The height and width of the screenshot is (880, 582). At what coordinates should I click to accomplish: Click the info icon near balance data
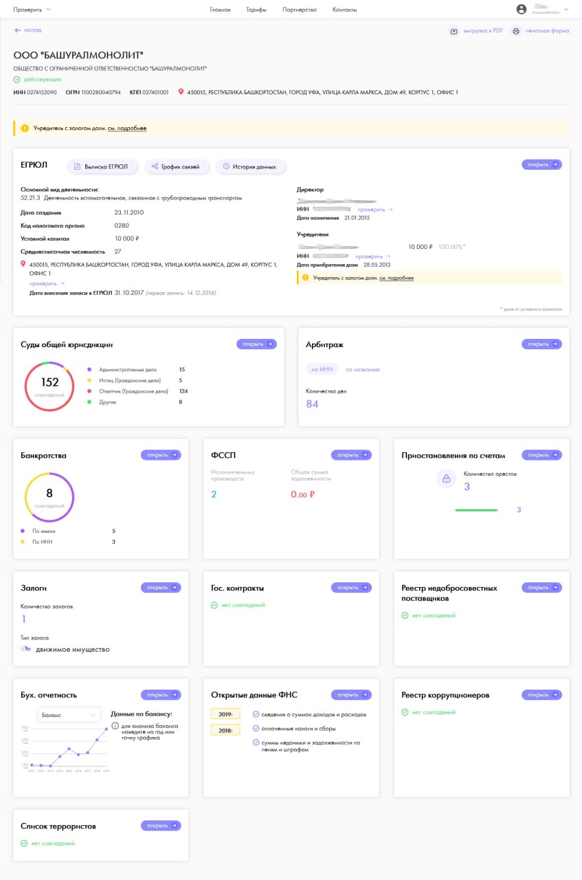click(115, 725)
